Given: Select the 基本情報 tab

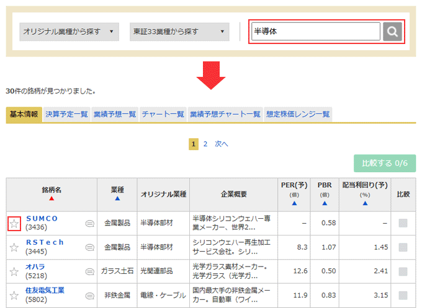Looking at the screenshot, I should click(x=24, y=114).
